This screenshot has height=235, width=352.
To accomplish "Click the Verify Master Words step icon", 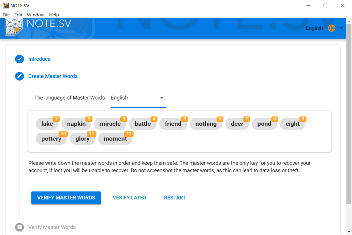I will [20, 227].
